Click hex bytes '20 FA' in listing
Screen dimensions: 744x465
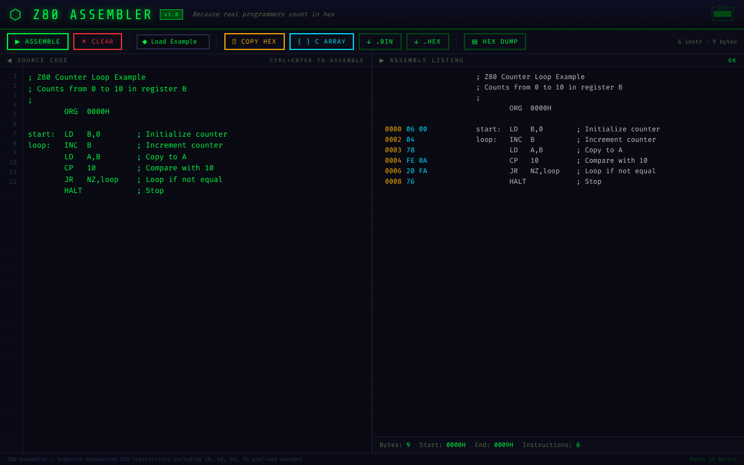click(417, 171)
